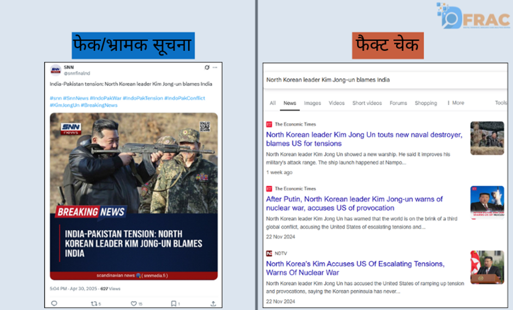This screenshot has width=513, height=310.
Task: Click the Economic Times favicon on first result
Action: pyautogui.click(x=269, y=124)
